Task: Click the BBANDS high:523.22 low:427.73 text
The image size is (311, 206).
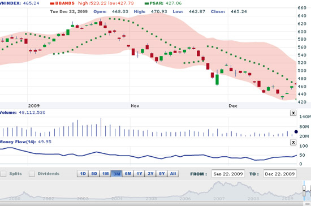Action: click(x=106, y=3)
